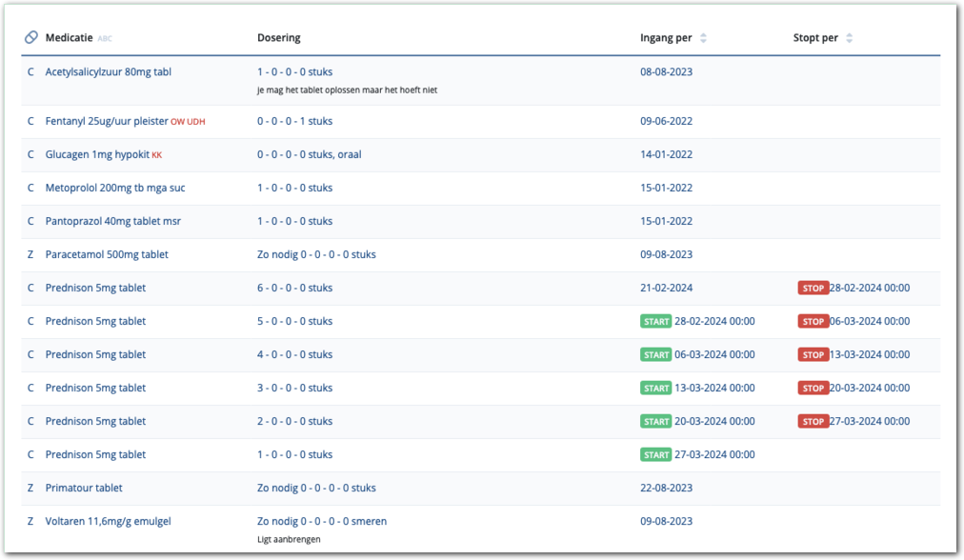Open Acetylsalicylzuur 80mg tabl medication

coord(108,72)
